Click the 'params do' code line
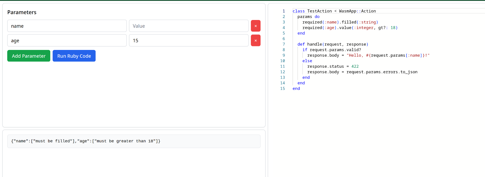Viewport: 485px width, 177px height. (309, 17)
